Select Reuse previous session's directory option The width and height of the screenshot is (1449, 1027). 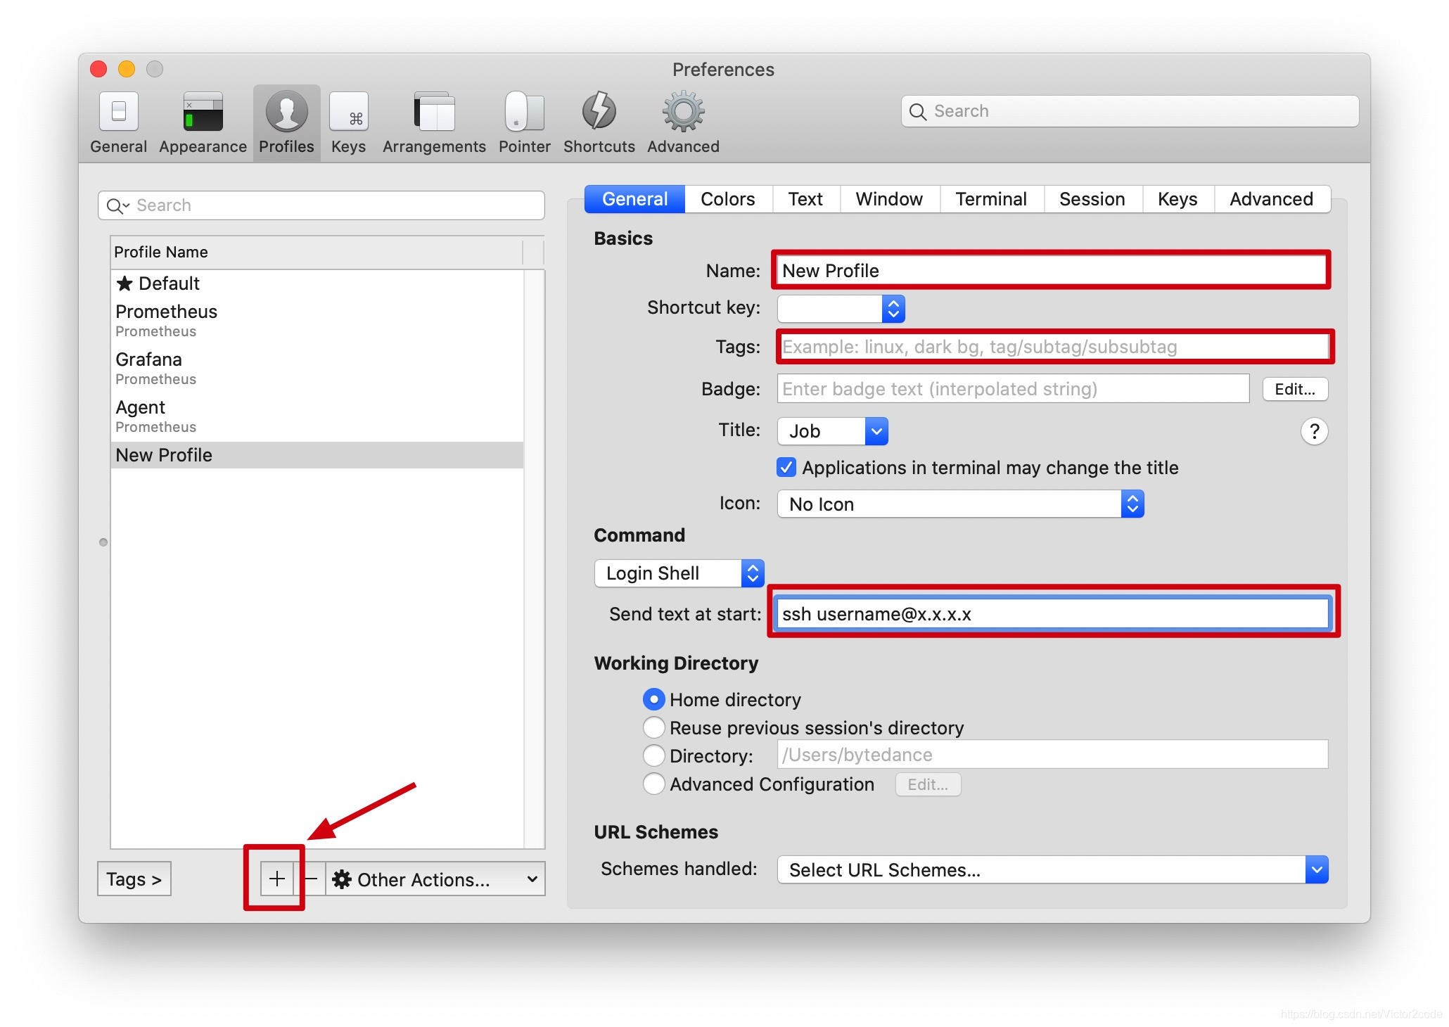654,727
